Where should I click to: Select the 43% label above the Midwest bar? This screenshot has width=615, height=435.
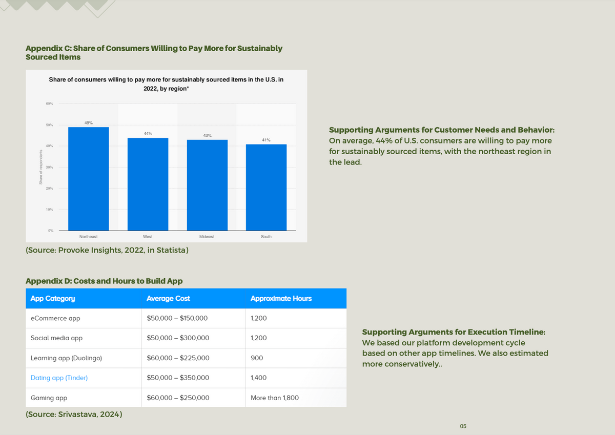coord(208,135)
